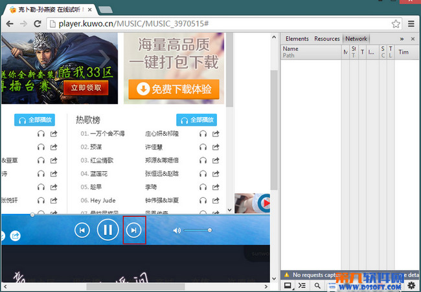Adjust the volume slider handle
The height and width of the screenshot is (292, 421).
coord(210,230)
